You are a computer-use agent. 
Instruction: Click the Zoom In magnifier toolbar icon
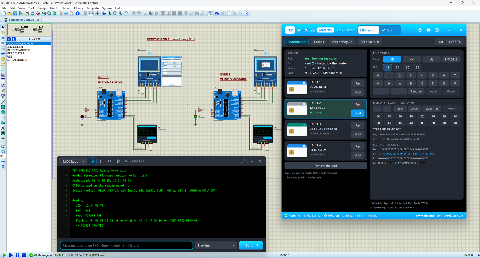109,13
